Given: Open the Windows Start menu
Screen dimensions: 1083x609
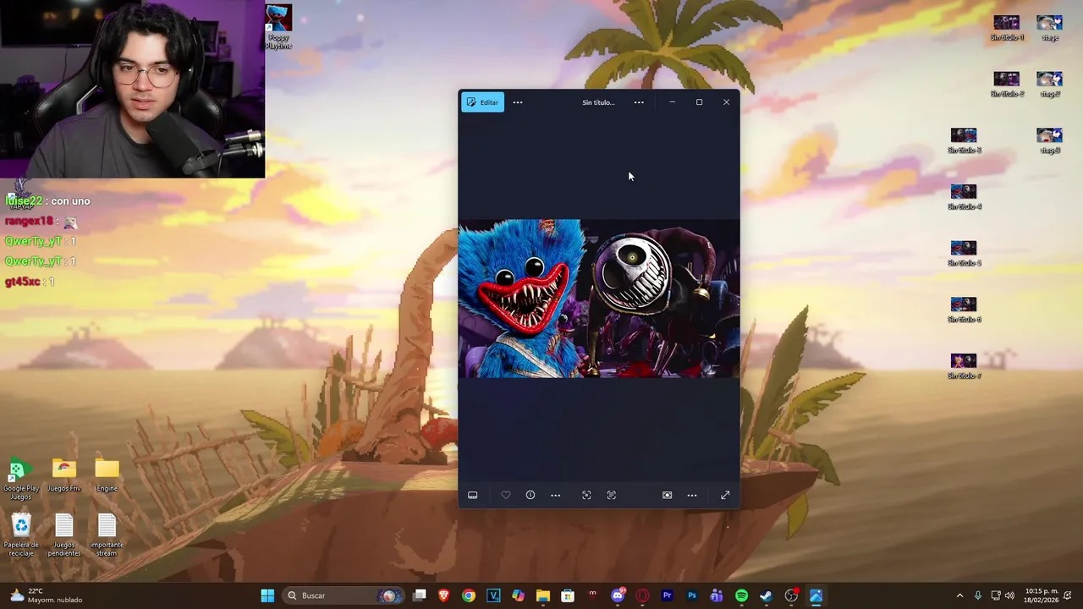Looking at the screenshot, I should click(267, 595).
